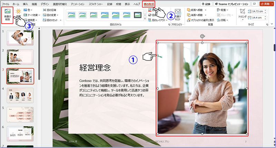Open Align (配置) dropdown
276x148 pixels.
pos(223,10)
